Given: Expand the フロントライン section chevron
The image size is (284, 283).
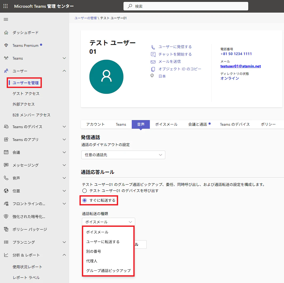Looking at the screenshot, I should 64,204.
